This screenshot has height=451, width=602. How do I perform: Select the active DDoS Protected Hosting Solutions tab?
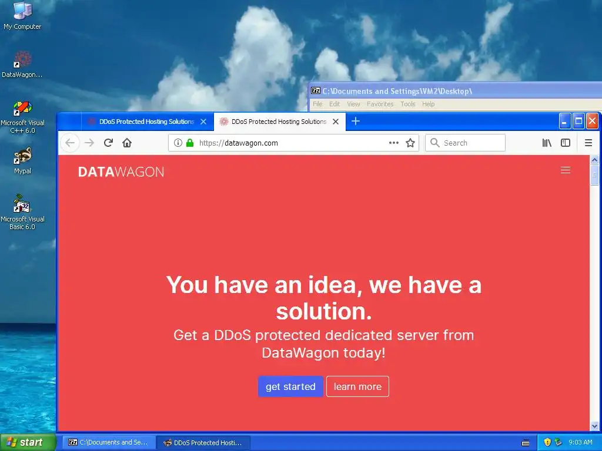279,122
